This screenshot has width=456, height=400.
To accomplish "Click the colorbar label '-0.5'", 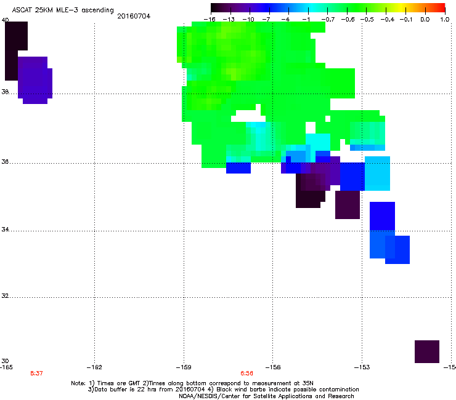I will pyautogui.click(x=367, y=20).
